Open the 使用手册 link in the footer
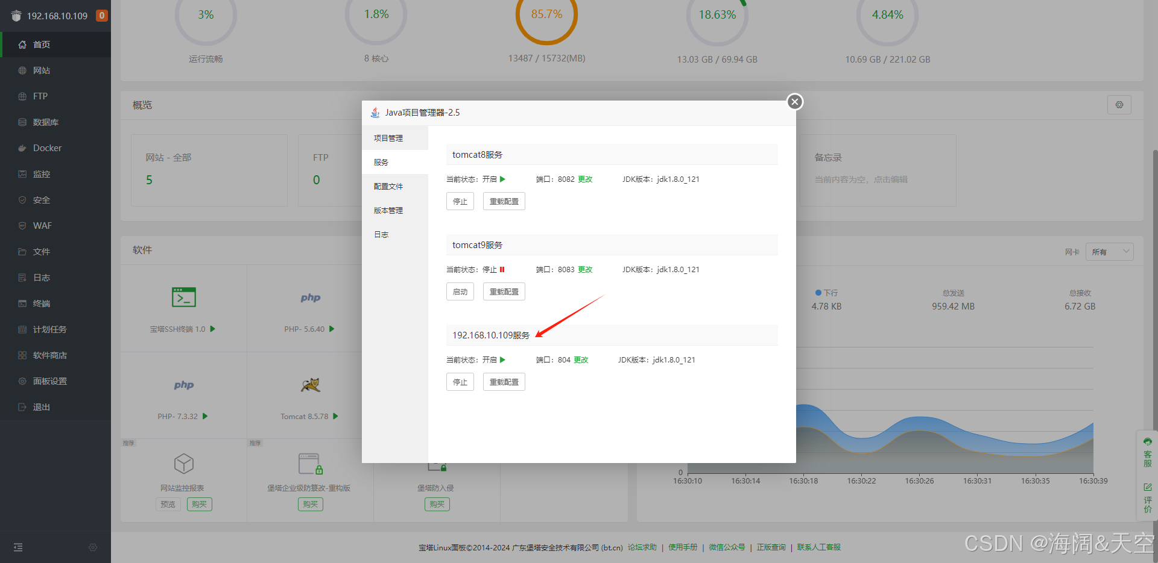The image size is (1158, 563). click(682, 547)
